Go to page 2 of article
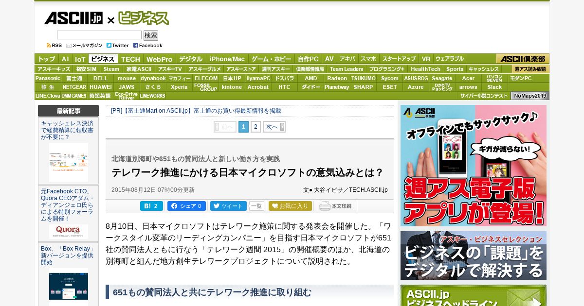 (255, 127)
